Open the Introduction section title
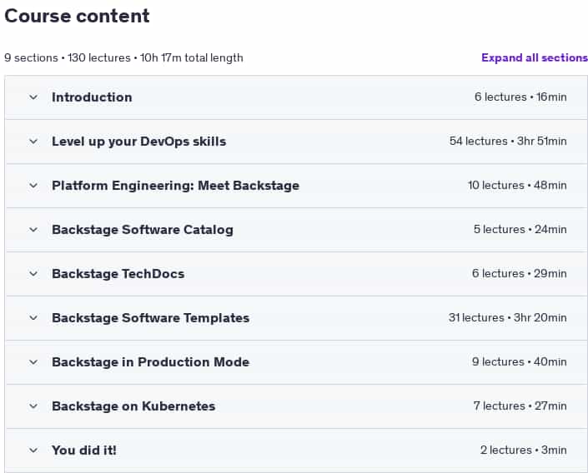588x473 pixels. click(x=92, y=97)
